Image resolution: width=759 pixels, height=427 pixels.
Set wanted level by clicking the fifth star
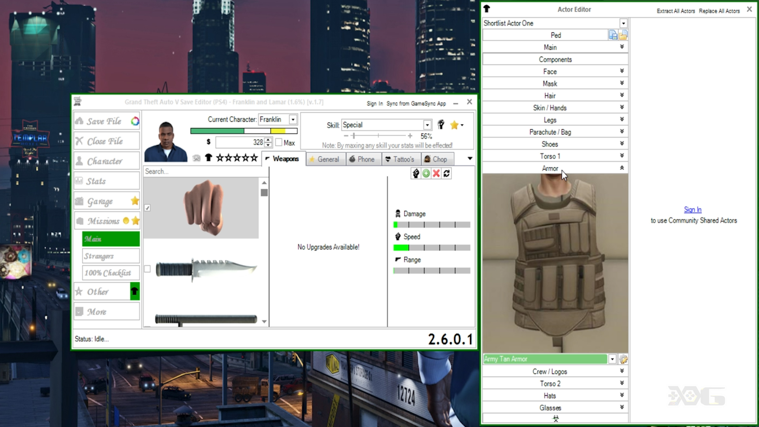[x=254, y=158]
